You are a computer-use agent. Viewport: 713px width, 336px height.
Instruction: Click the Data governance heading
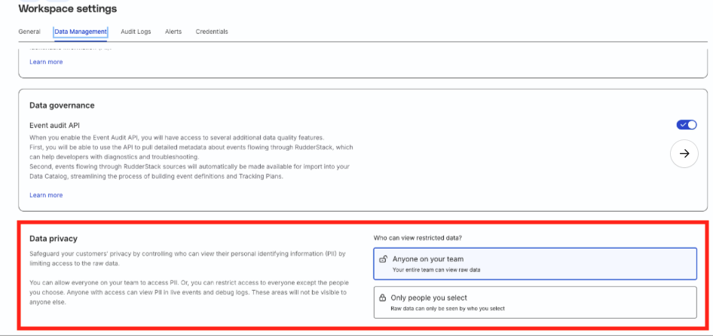coord(62,105)
